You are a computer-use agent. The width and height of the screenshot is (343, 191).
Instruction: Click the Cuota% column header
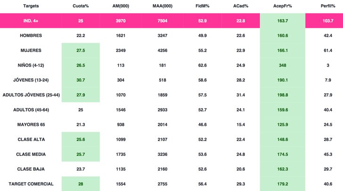81,6
